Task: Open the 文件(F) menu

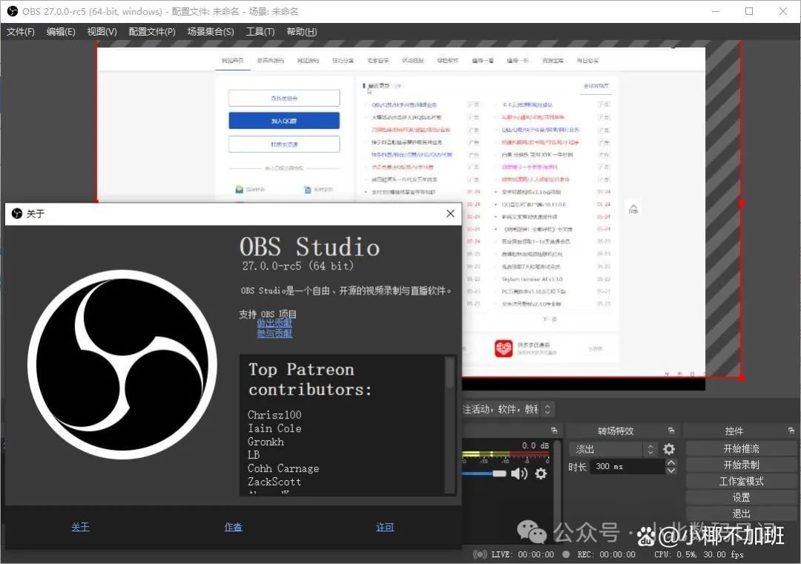Action: 21,32
